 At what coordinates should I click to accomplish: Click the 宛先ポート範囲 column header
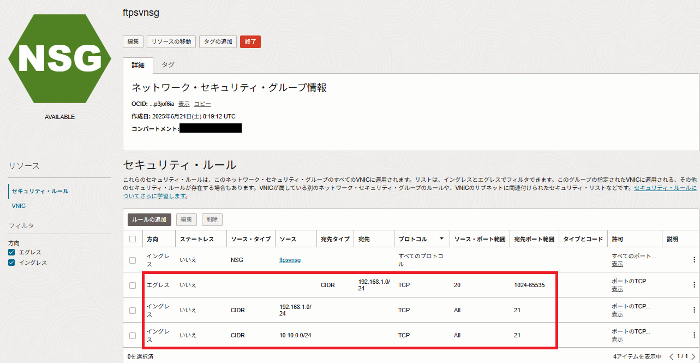pos(534,239)
